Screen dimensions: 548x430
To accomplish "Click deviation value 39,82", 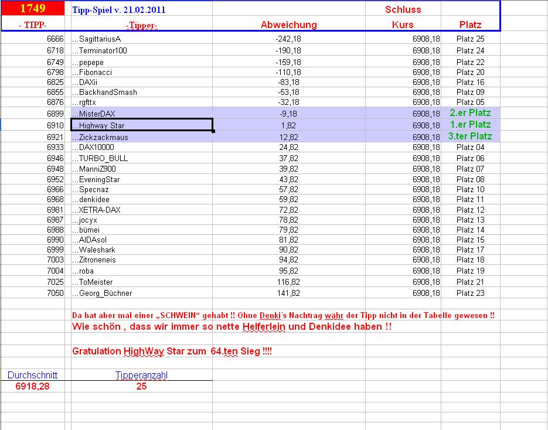I will pos(289,169).
